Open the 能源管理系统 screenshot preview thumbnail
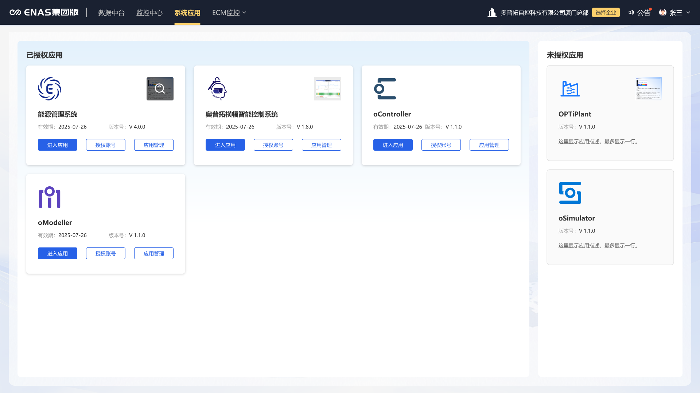Image resolution: width=700 pixels, height=393 pixels. coord(160,89)
